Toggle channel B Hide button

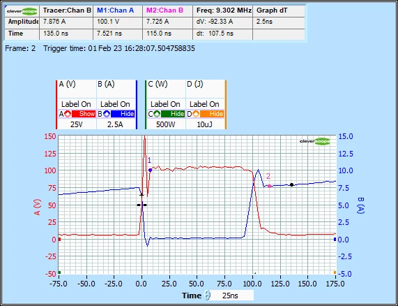click(x=123, y=114)
